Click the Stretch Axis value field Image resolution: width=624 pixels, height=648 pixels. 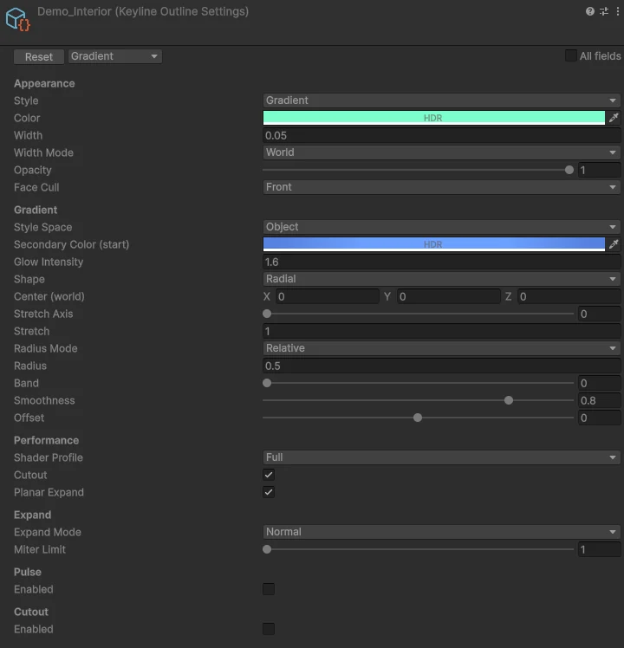point(599,314)
